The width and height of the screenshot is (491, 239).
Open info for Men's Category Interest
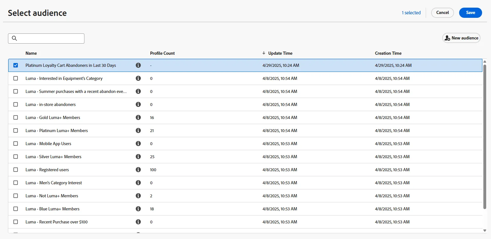(x=138, y=183)
